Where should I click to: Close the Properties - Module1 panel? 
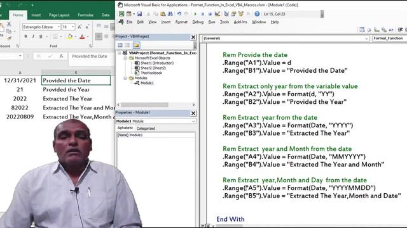(193, 113)
